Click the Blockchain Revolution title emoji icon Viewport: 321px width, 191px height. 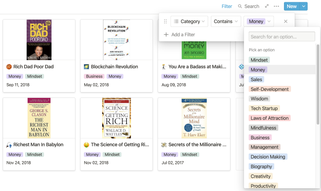click(x=86, y=67)
